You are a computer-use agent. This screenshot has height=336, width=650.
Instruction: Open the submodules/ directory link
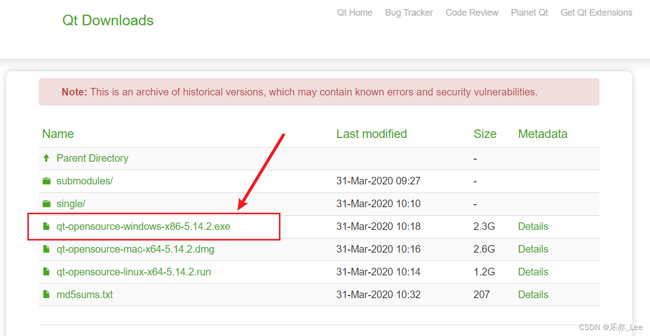point(85,181)
